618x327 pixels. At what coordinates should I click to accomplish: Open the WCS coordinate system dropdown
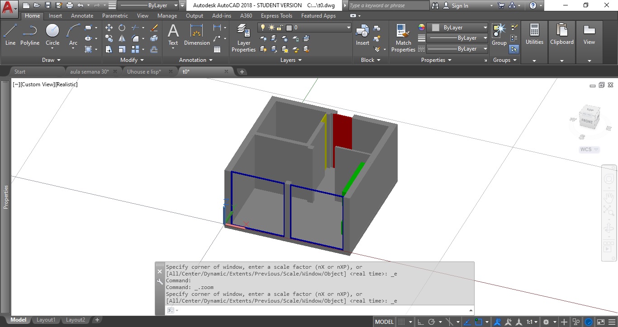click(x=589, y=149)
